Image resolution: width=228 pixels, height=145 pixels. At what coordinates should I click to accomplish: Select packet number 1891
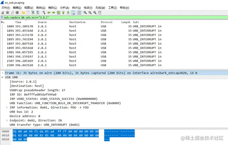coord(115,31)
